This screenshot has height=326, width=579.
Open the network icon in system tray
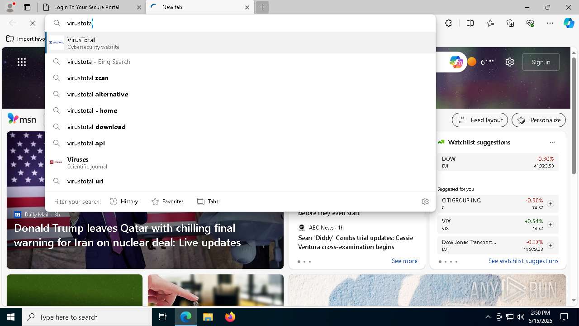coord(510,317)
